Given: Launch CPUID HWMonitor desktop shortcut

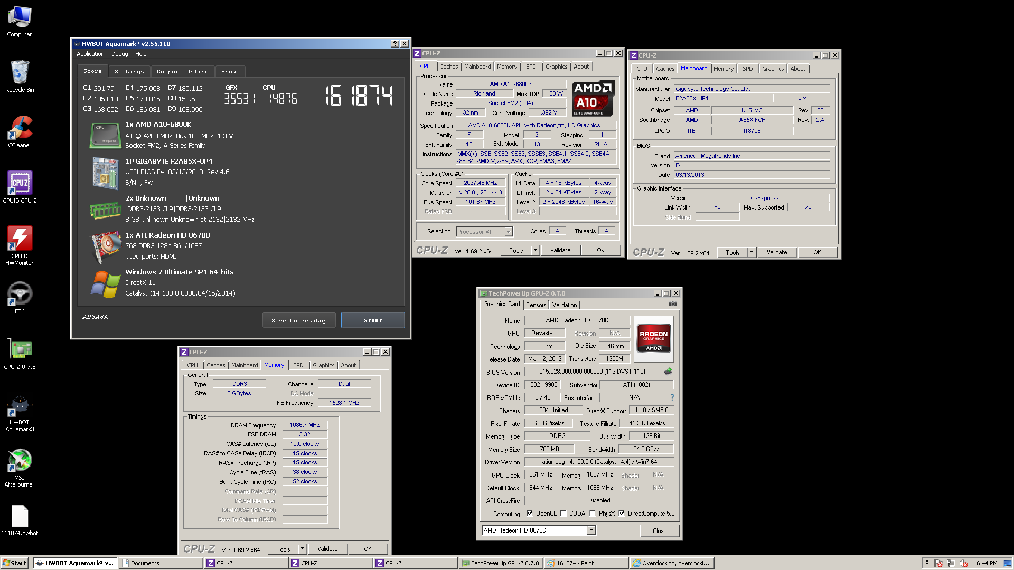Looking at the screenshot, I should tap(20, 245).
